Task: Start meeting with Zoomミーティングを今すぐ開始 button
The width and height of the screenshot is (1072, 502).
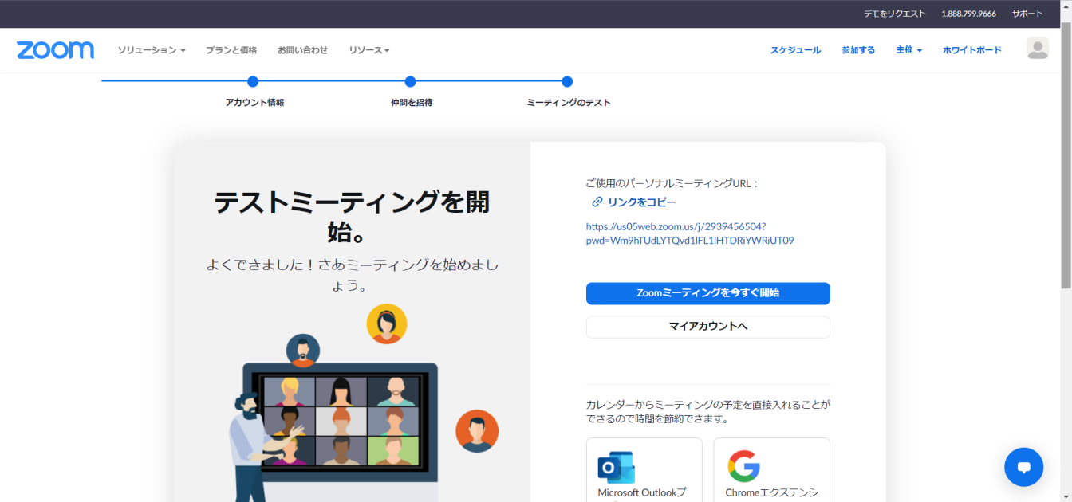Action: click(707, 293)
